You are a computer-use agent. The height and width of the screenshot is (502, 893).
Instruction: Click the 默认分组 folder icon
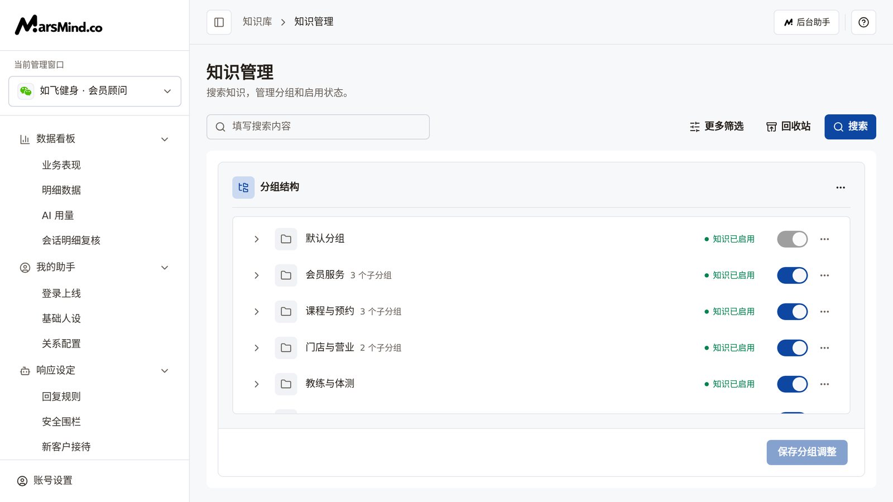[x=286, y=239]
